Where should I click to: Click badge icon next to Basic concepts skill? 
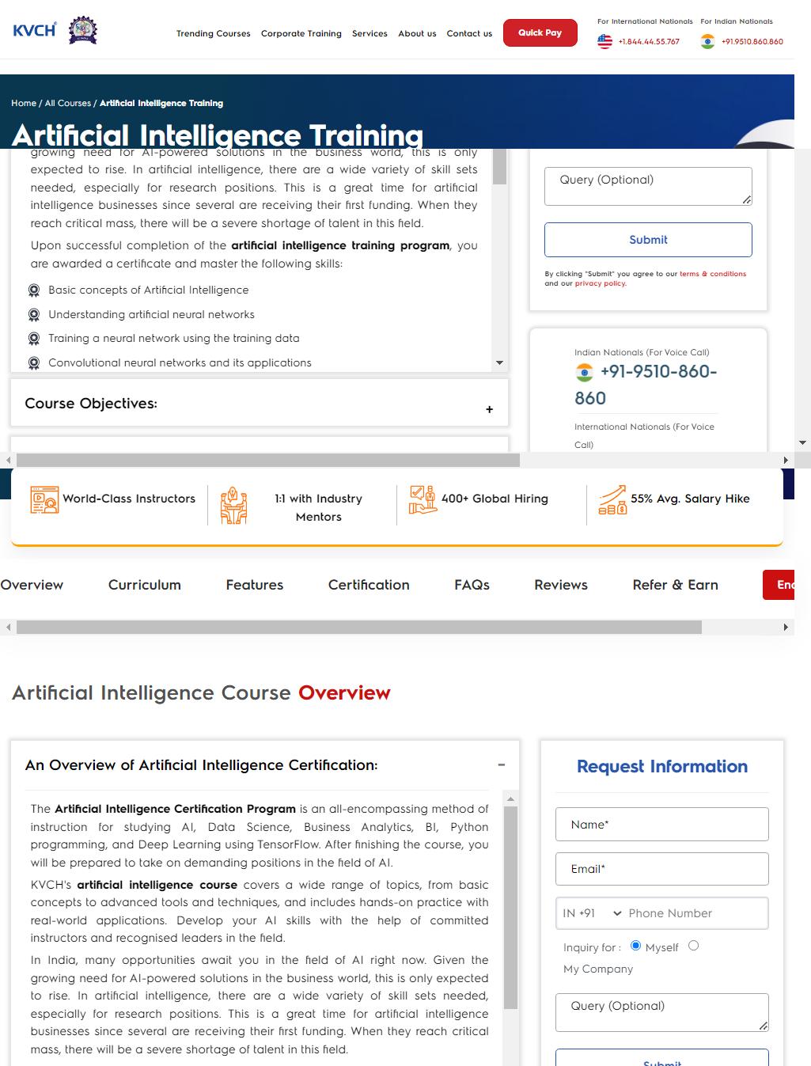tap(34, 290)
